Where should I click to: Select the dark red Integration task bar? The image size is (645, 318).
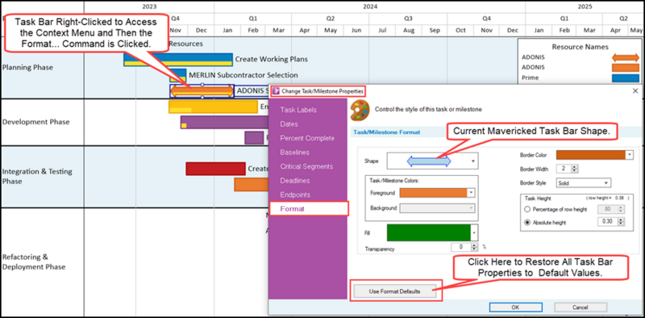pyautogui.click(x=215, y=169)
